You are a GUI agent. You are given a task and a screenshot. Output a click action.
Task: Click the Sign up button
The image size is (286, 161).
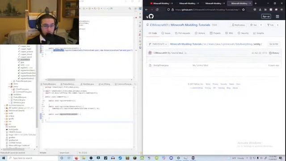pos(266,17)
